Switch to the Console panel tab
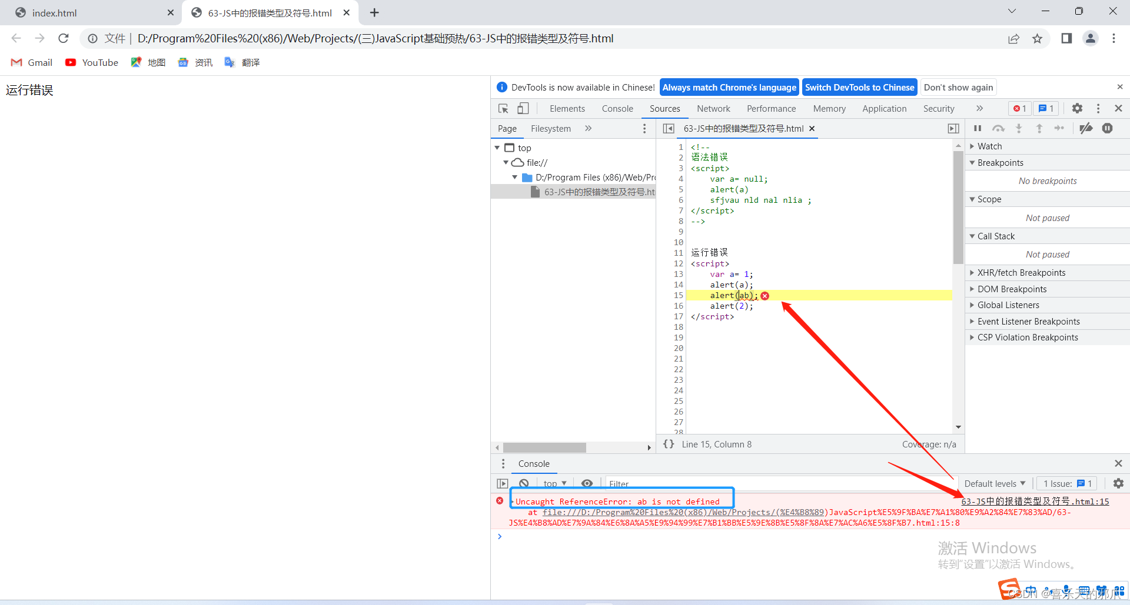1130x605 pixels. coord(617,109)
